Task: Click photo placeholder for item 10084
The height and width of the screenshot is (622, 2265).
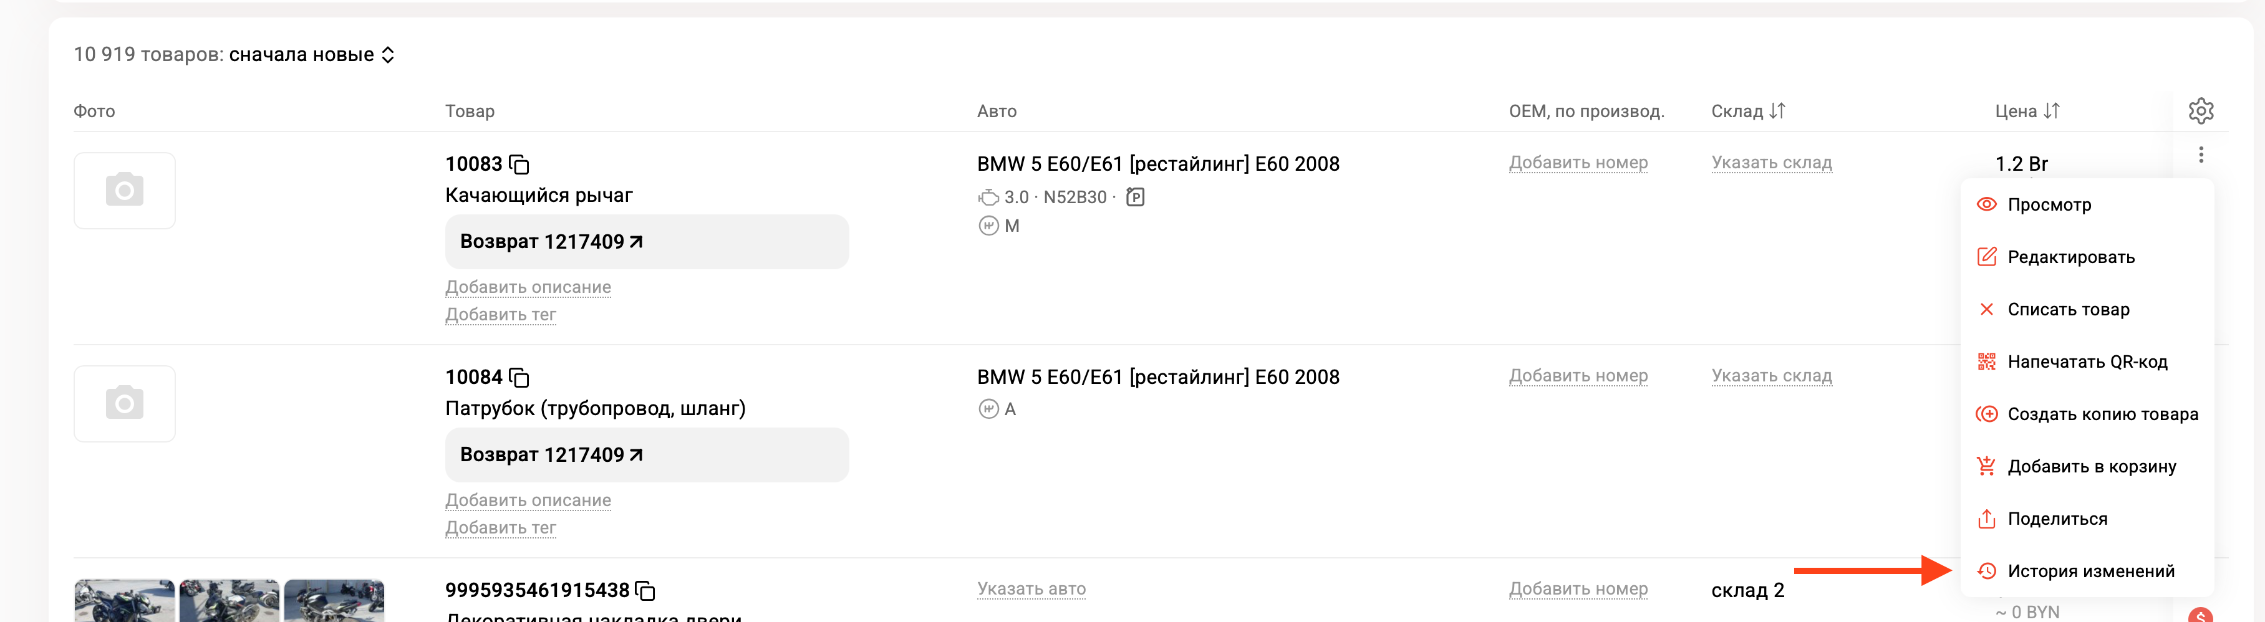Action: point(125,403)
